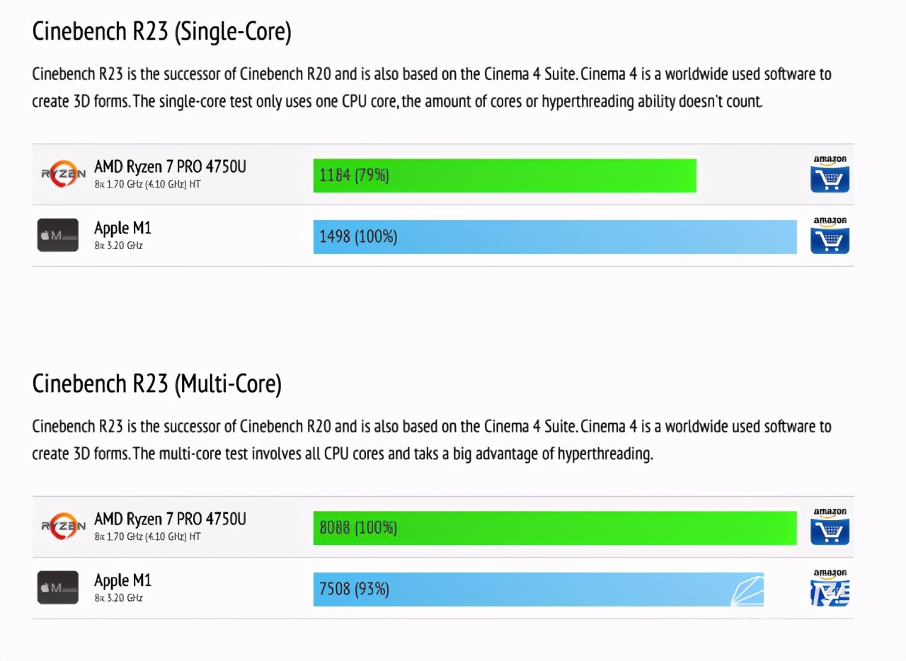
Task: Open AMD Ryzen 7 PRO 4750U link under Multi-Core
Action: click(171, 519)
